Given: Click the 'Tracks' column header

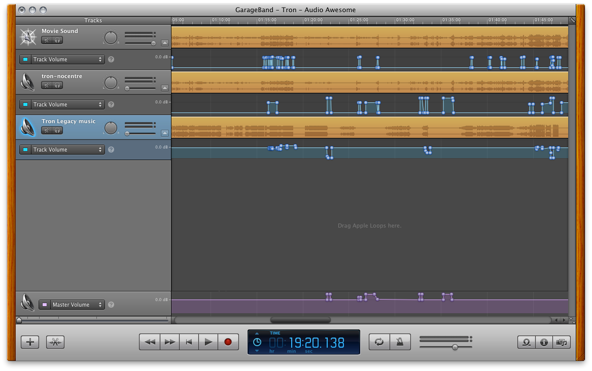Looking at the screenshot, I should tap(93, 20).
